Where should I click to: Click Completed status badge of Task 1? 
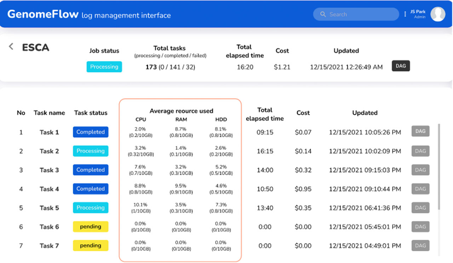(x=91, y=132)
